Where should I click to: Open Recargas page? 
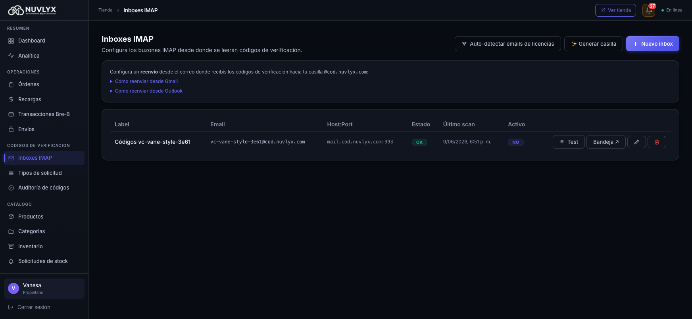tap(44, 99)
